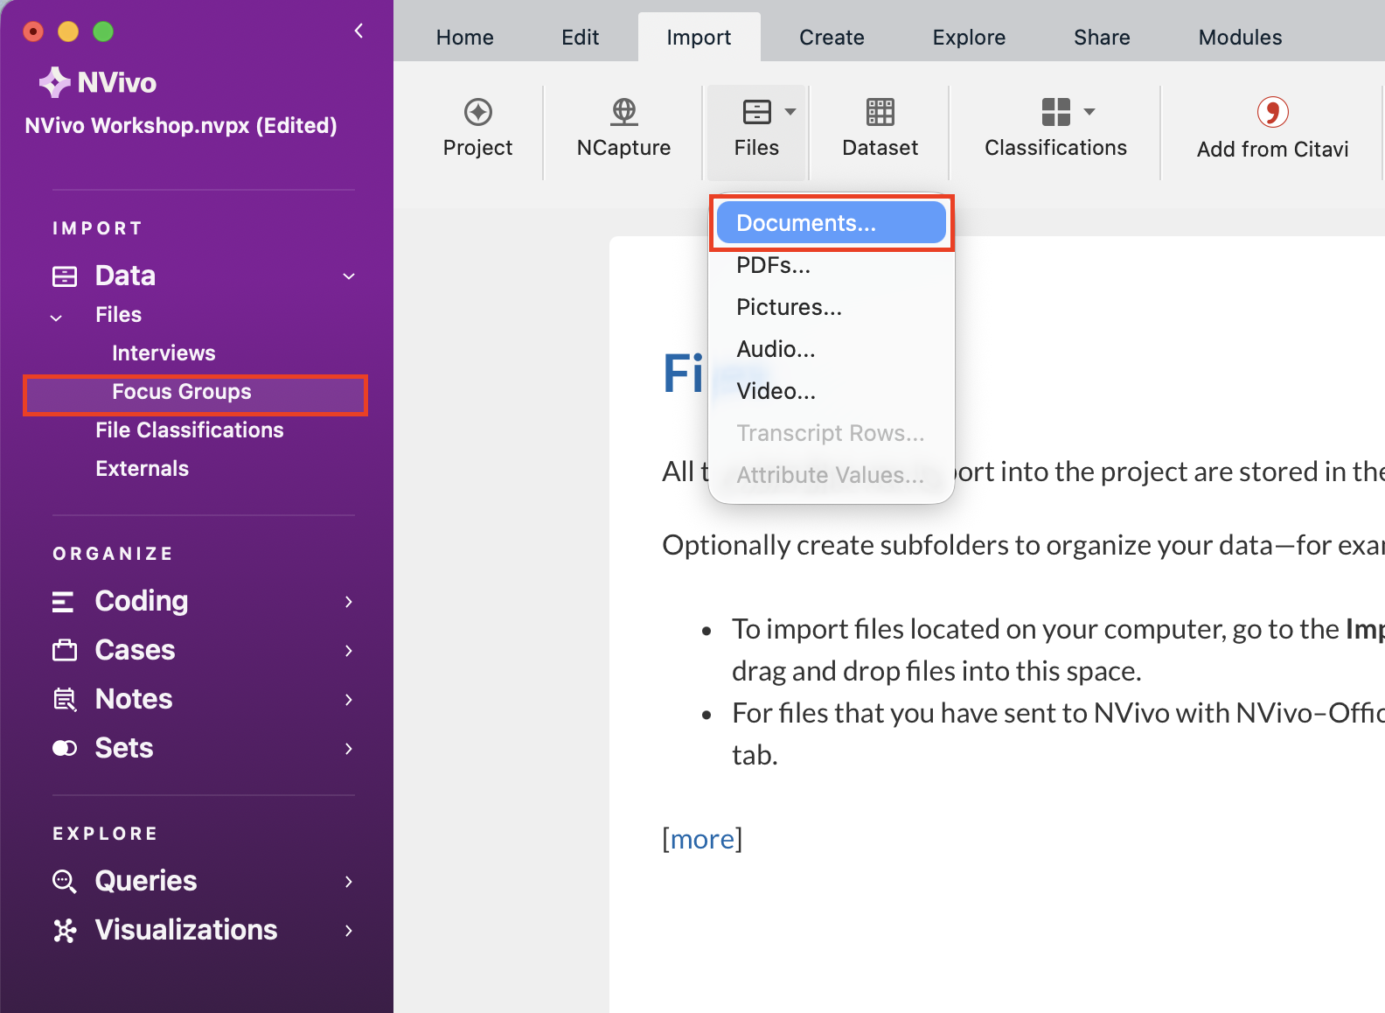Click the Sets label in sidebar
This screenshot has width=1385, height=1013.
pos(124,749)
